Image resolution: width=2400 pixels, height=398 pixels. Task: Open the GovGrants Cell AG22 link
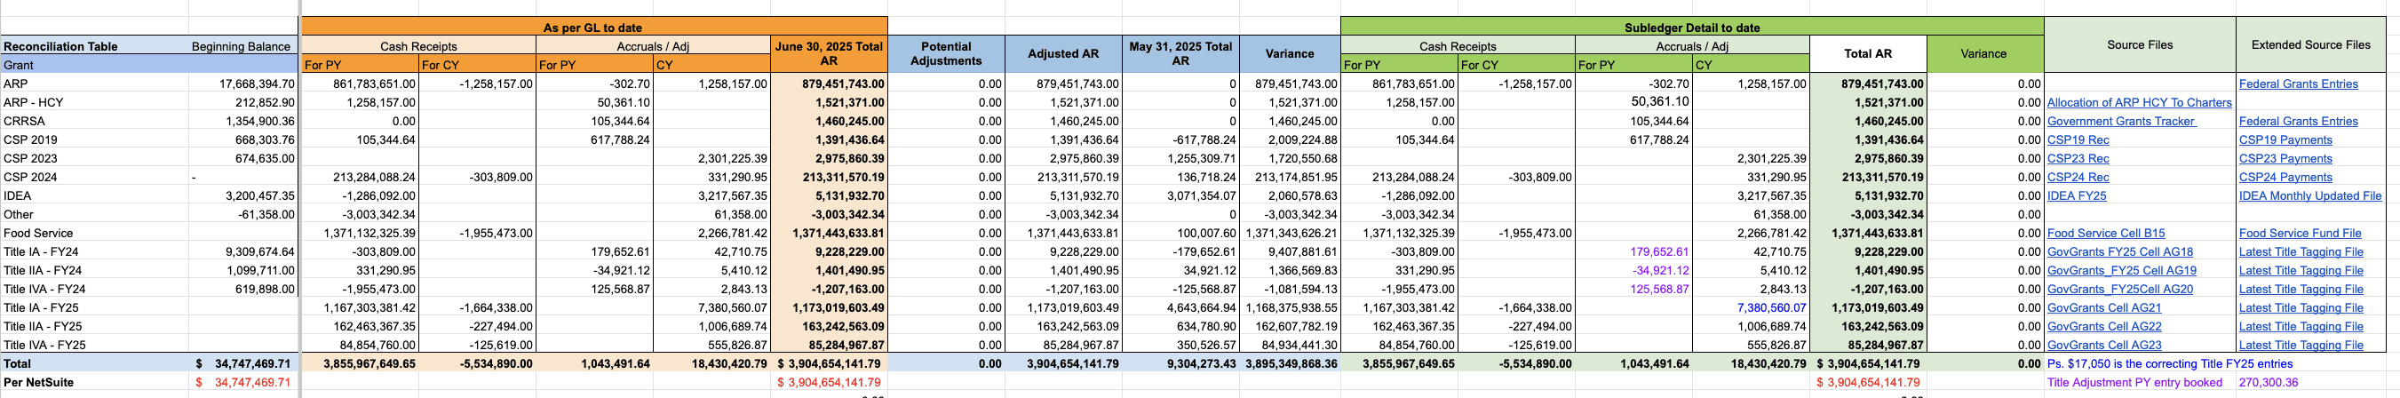[x=2103, y=326]
